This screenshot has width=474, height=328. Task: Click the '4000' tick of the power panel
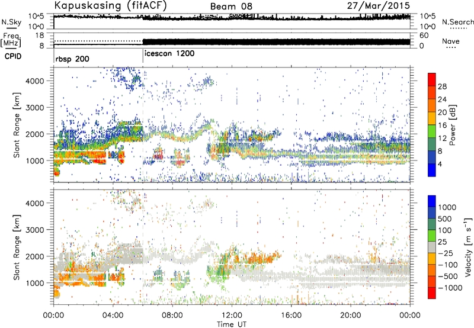click(x=34, y=81)
